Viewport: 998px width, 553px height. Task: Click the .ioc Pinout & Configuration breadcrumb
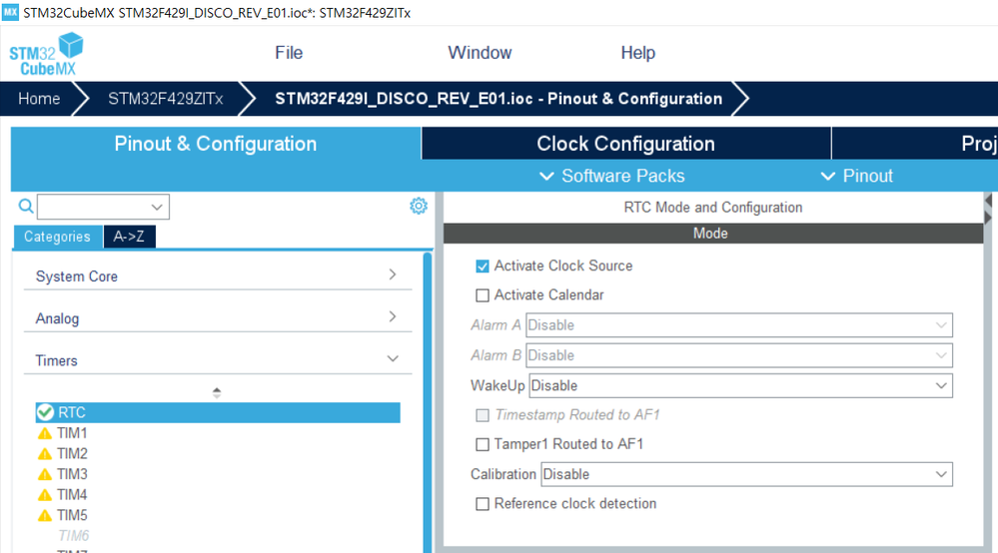point(499,99)
